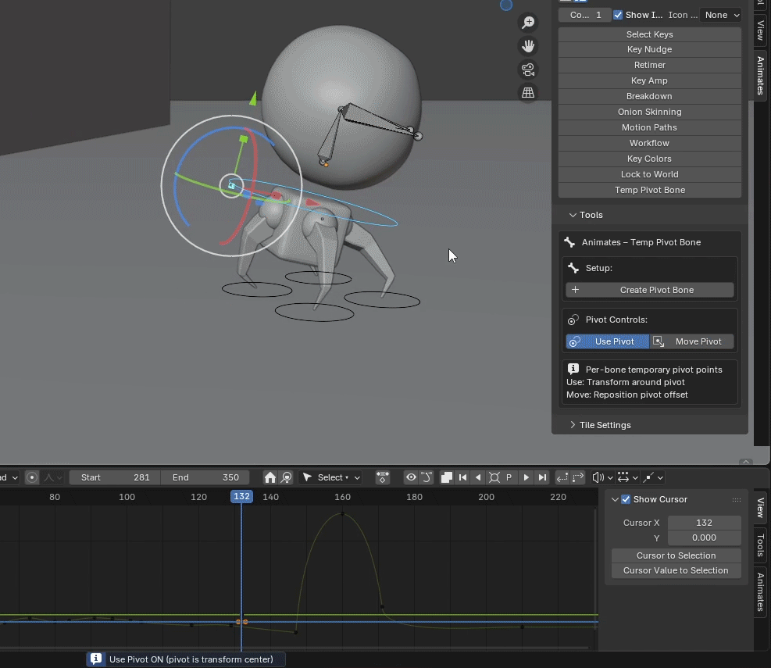Play the animation forward

(526, 477)
